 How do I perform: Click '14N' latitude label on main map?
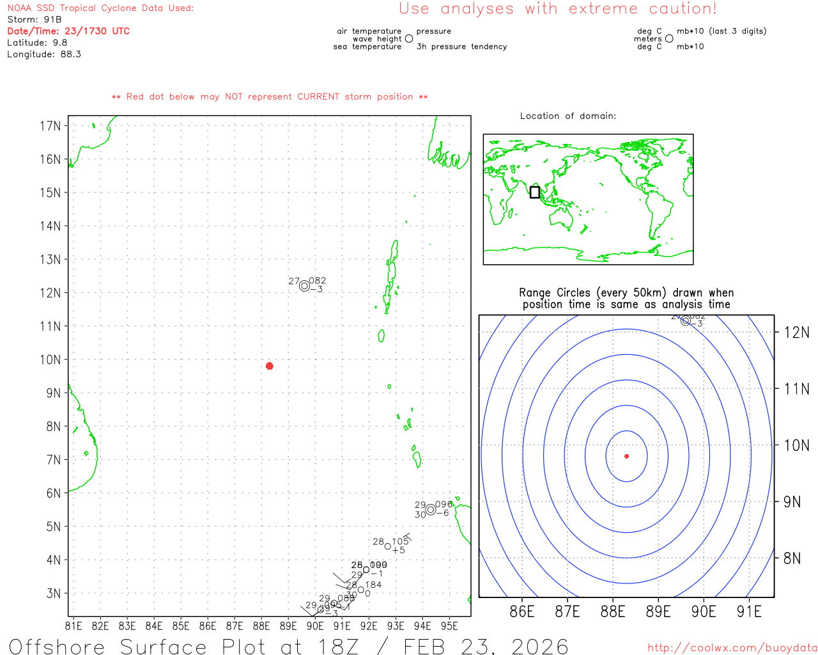[50, 226]
